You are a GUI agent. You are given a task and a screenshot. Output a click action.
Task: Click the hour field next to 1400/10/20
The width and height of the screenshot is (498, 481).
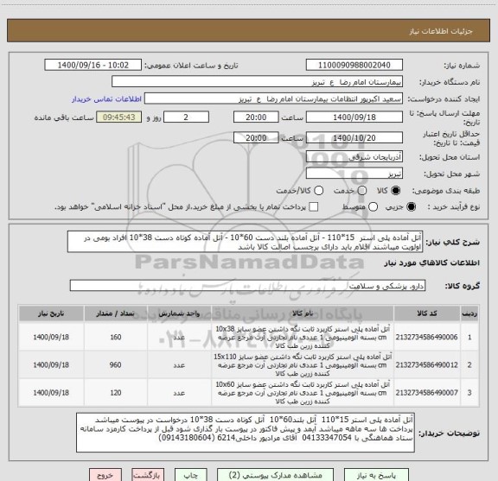click(256, 137)
